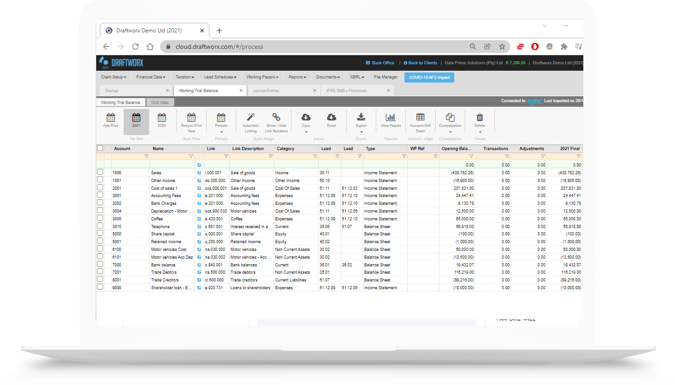This screenshot has width=675, height=385.
Task: Check the box for account 1000 Sales
Action: click(100, 172)
